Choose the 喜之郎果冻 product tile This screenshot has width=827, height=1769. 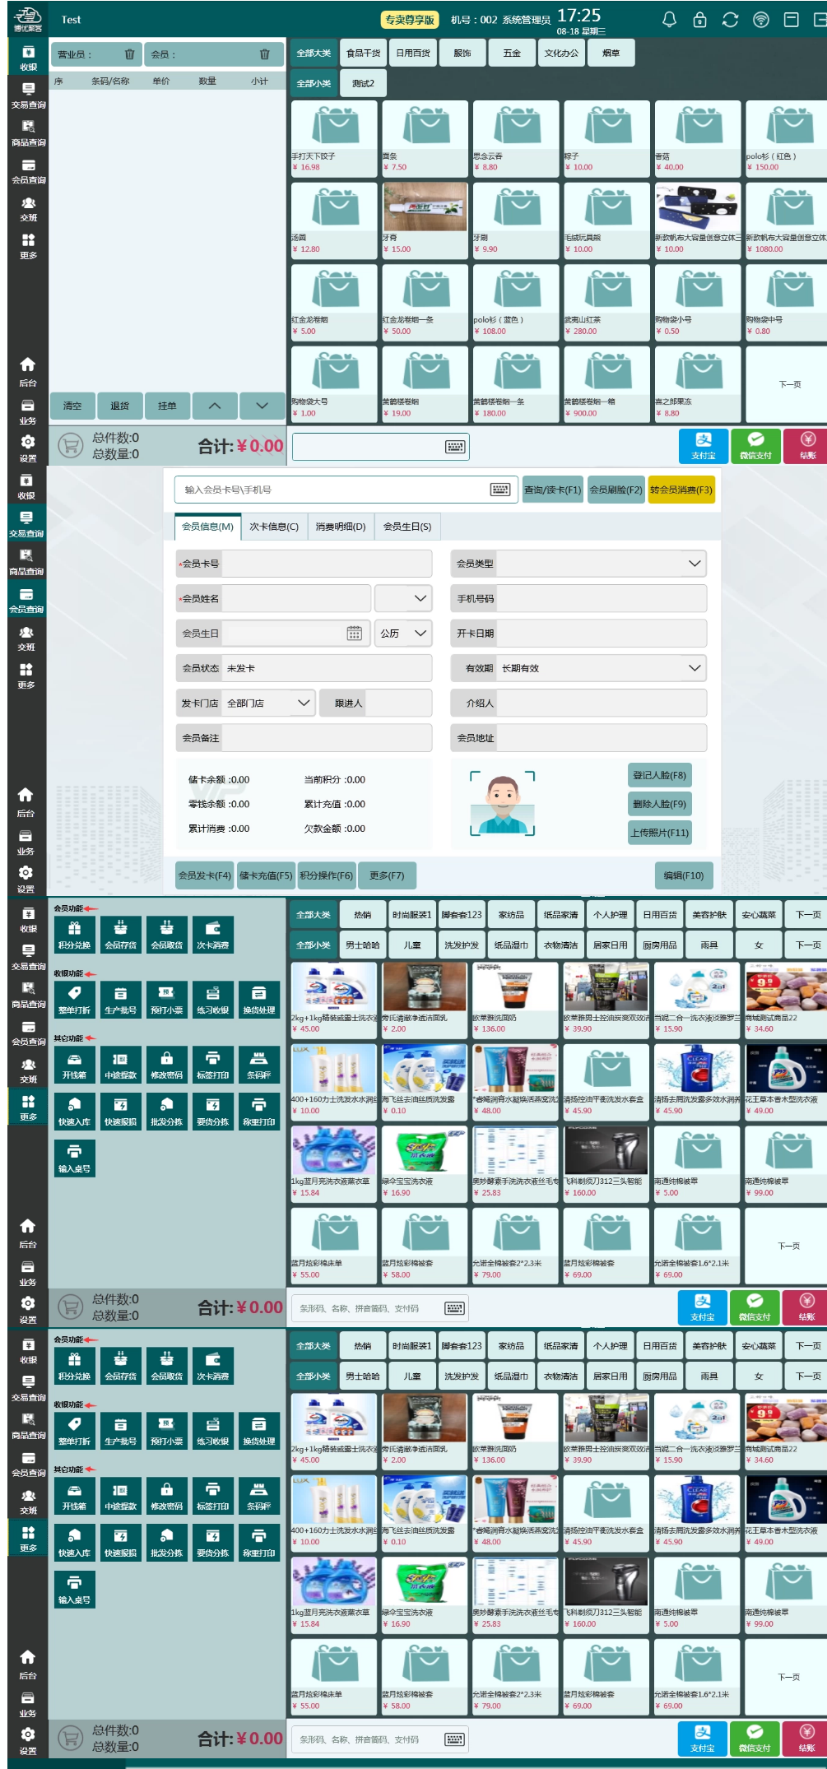[698, 384]
